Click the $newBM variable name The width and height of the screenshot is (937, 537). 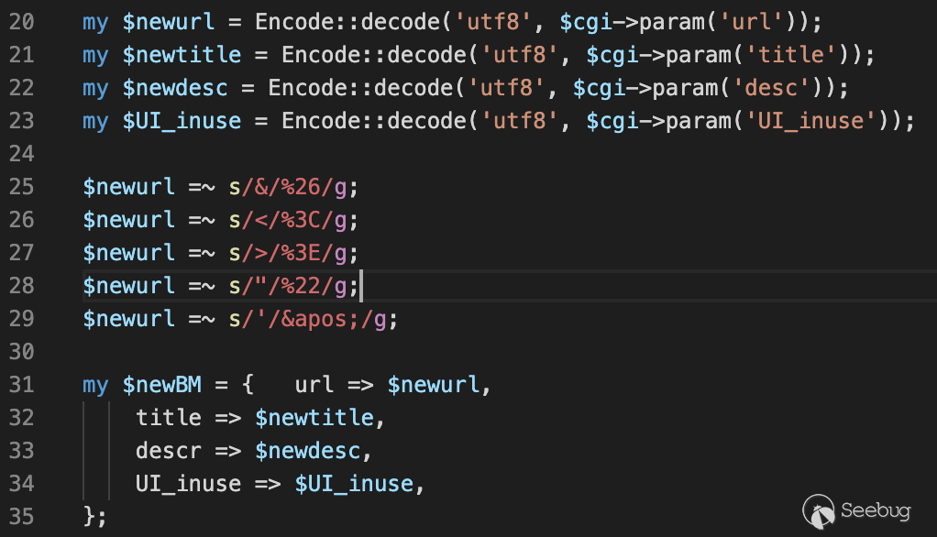pyautogui.click(x=161, y=385)
